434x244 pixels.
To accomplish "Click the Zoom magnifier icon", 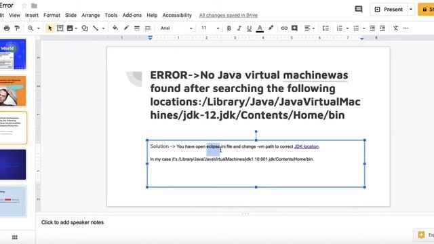I will pos(31,28).
